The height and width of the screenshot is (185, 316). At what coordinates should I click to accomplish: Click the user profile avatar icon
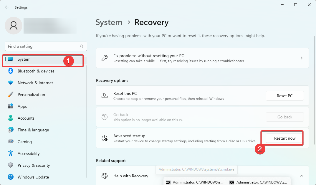pos(14,26)
